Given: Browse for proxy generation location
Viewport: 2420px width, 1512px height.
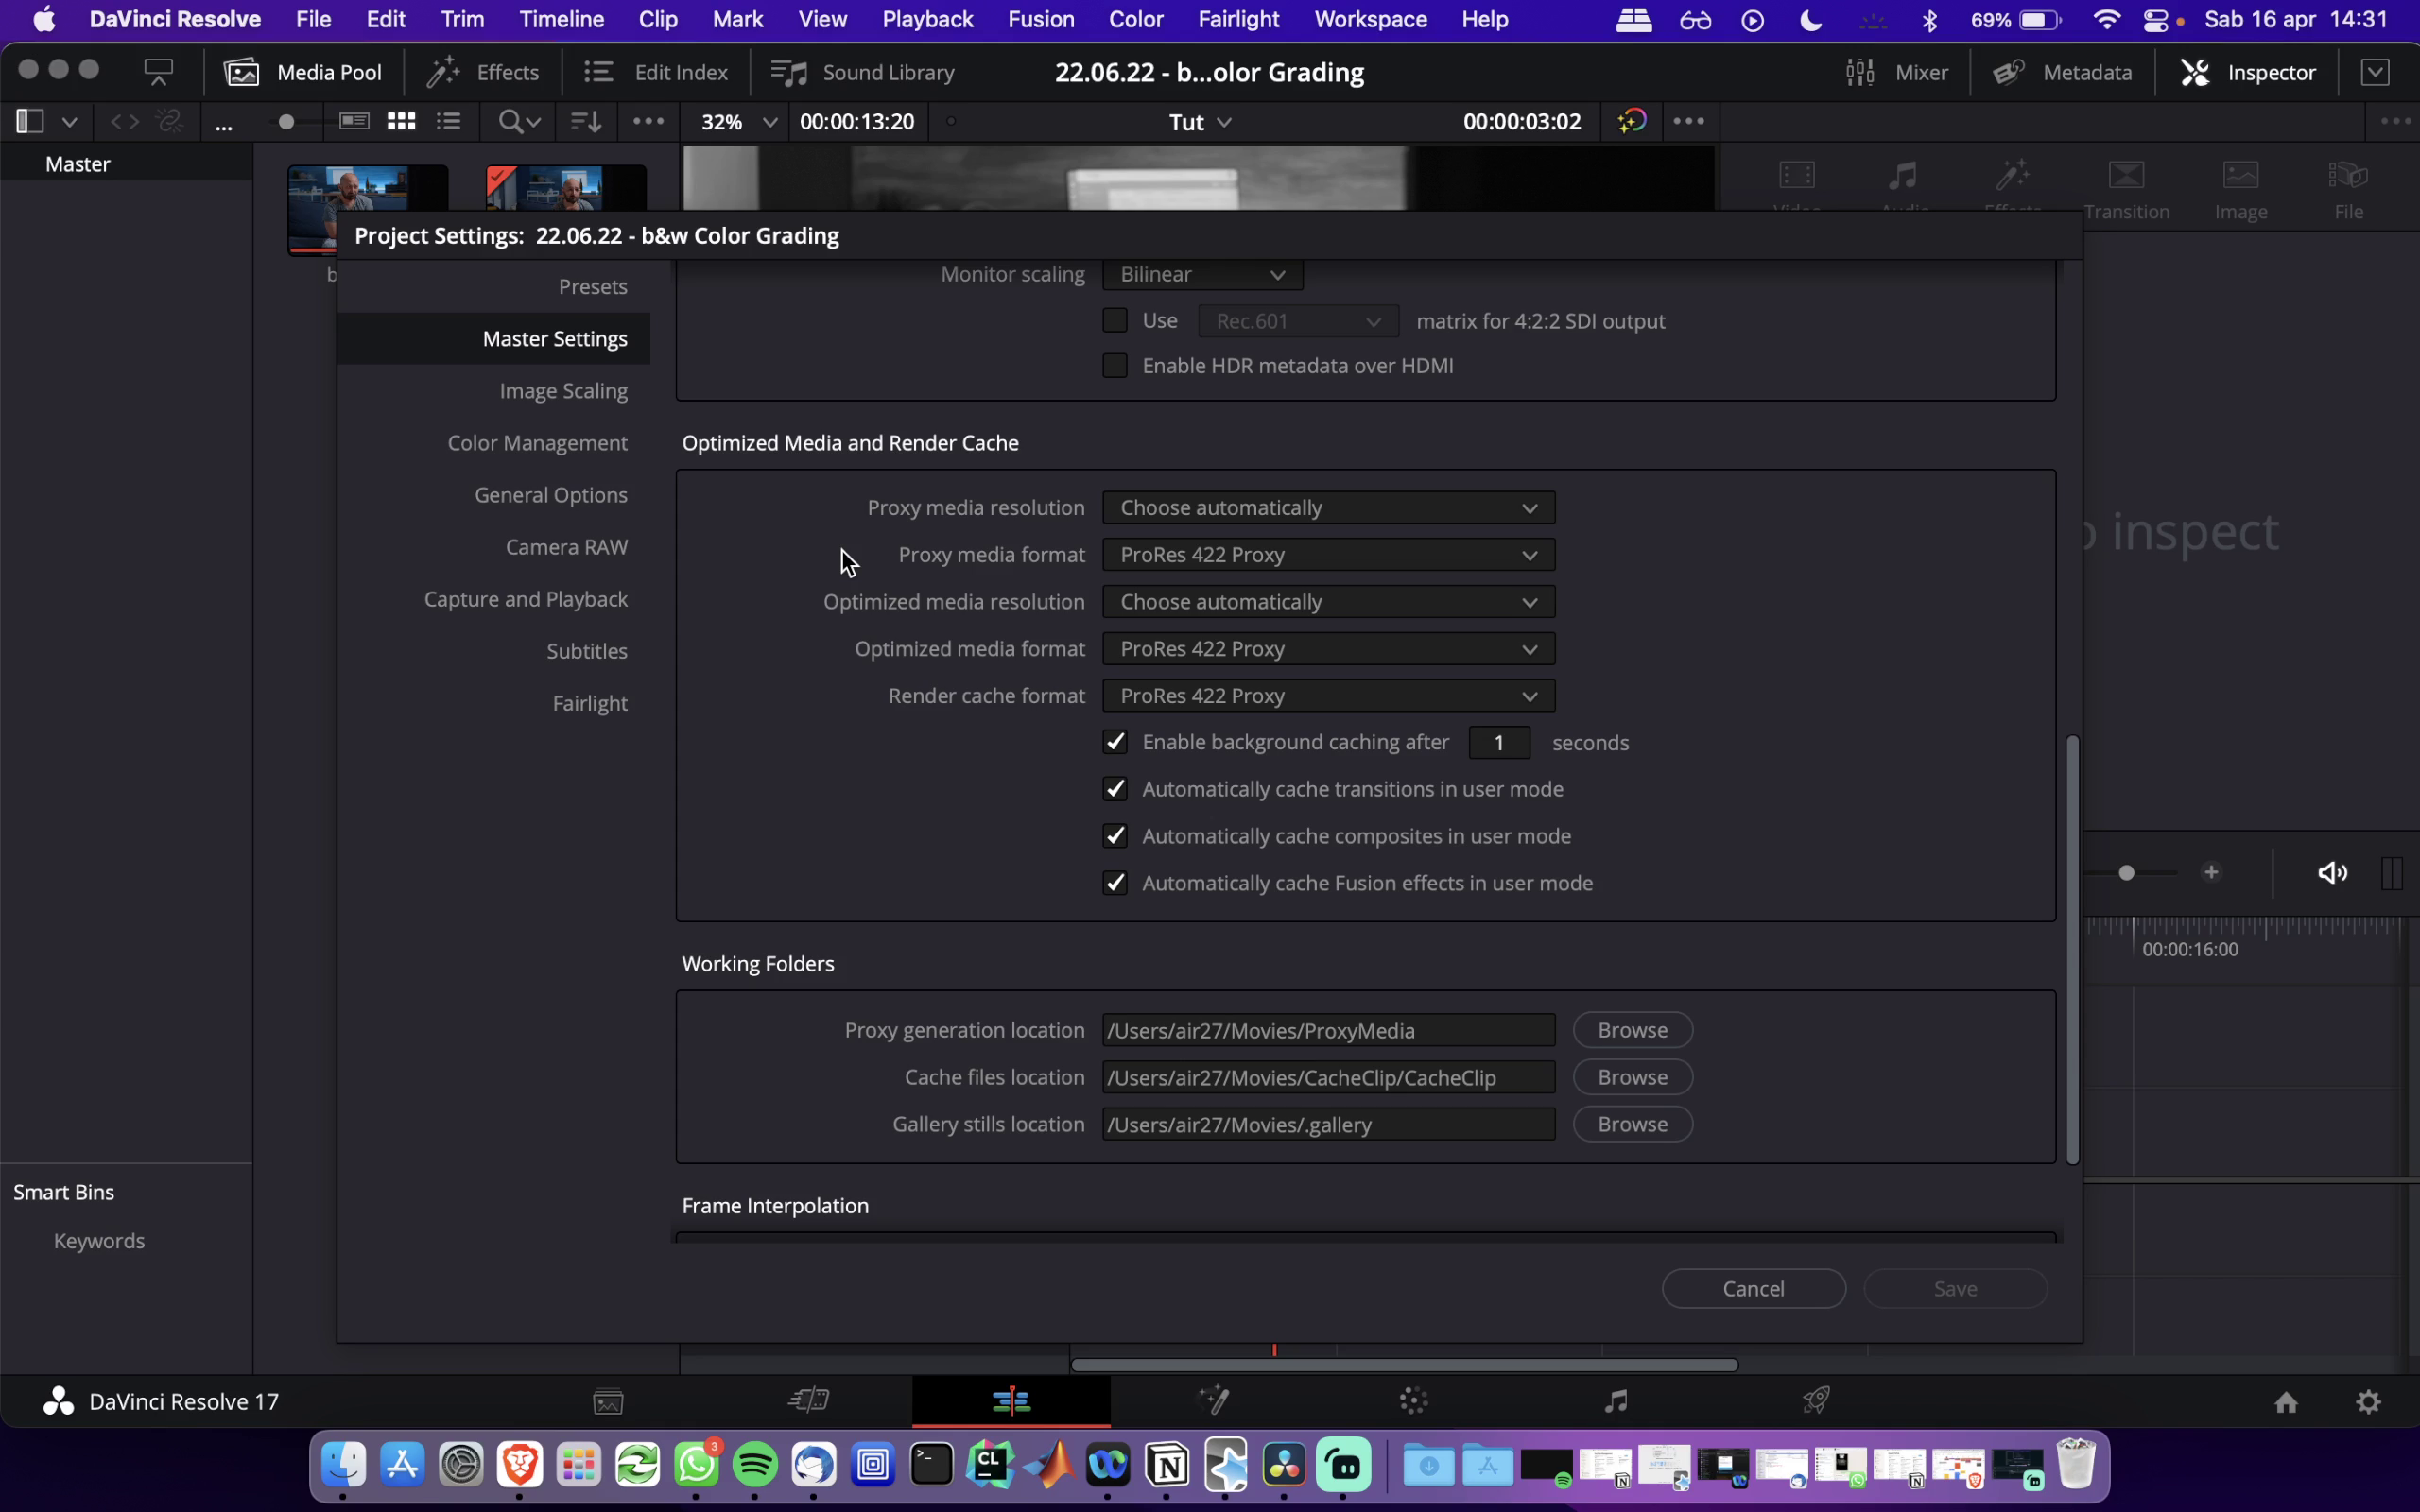Looking at the screenshot, I should pyautogui.click(x=1632, y=1030).
